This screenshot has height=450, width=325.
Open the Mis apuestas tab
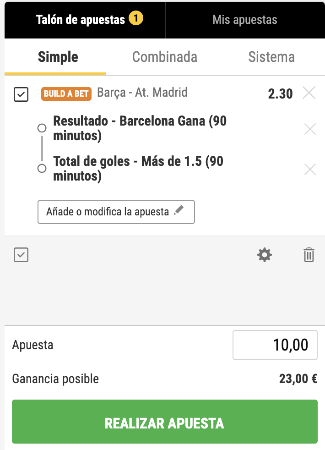pos(244,20)
